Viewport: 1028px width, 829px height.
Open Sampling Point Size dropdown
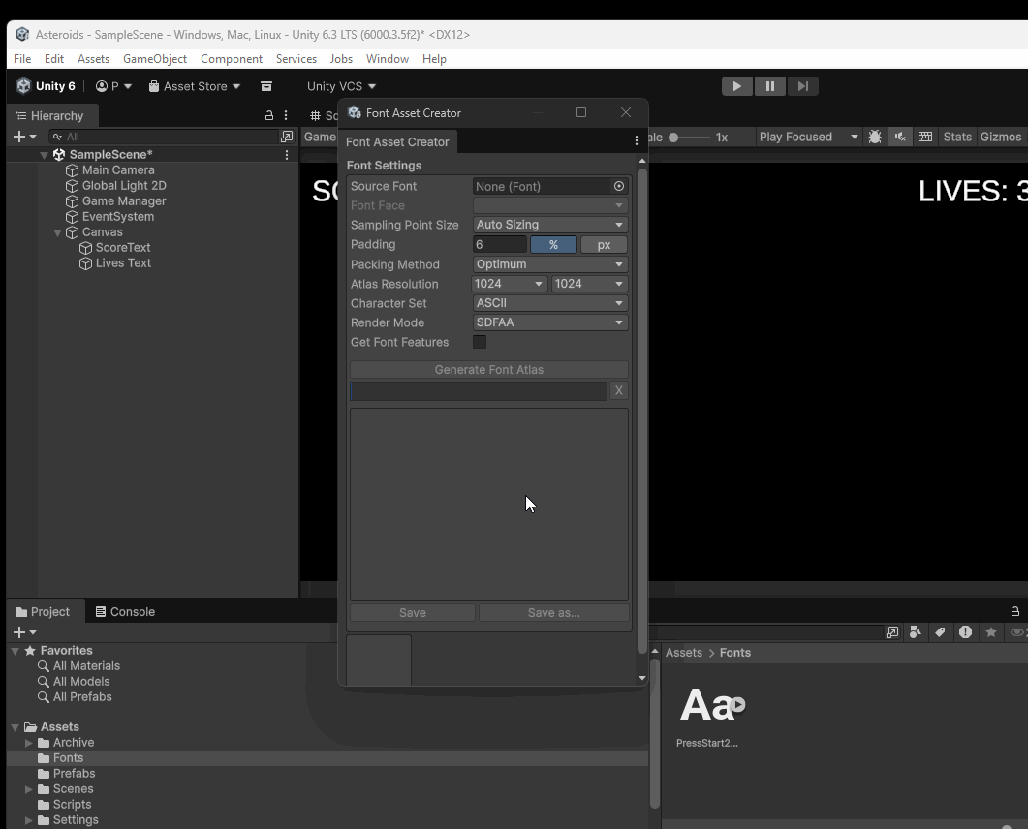(550, 225)
